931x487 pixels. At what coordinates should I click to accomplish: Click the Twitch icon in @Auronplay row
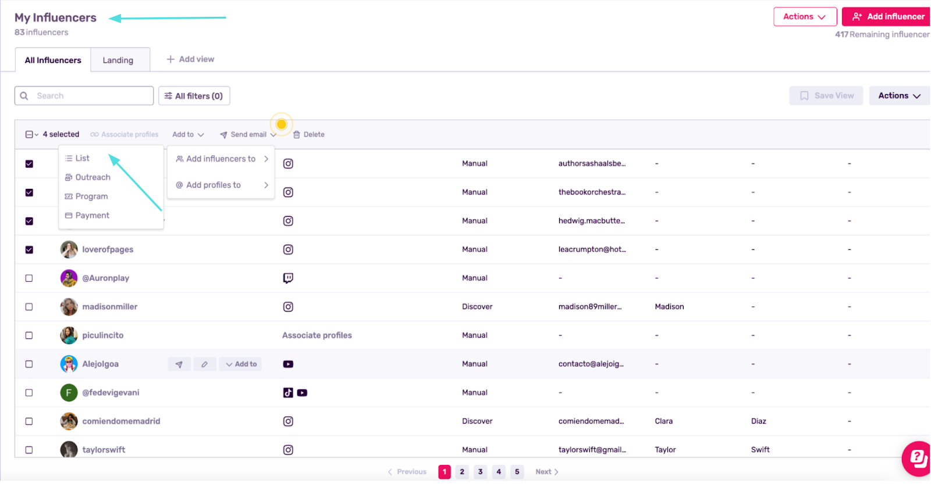click(288, 278)
